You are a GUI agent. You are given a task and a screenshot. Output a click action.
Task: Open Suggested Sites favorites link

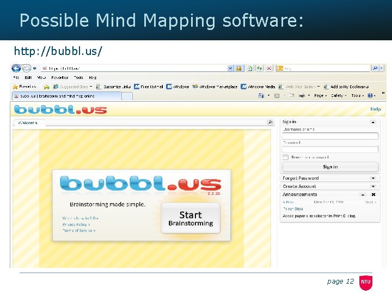pyautogui.click(x=72, y=87)
